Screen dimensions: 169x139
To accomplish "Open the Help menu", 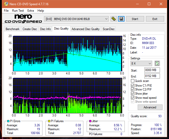I will (41, 11).
